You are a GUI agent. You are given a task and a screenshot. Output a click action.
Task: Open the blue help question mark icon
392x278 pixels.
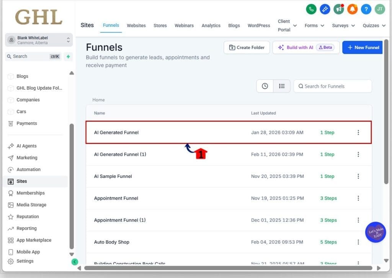point(366,9)
